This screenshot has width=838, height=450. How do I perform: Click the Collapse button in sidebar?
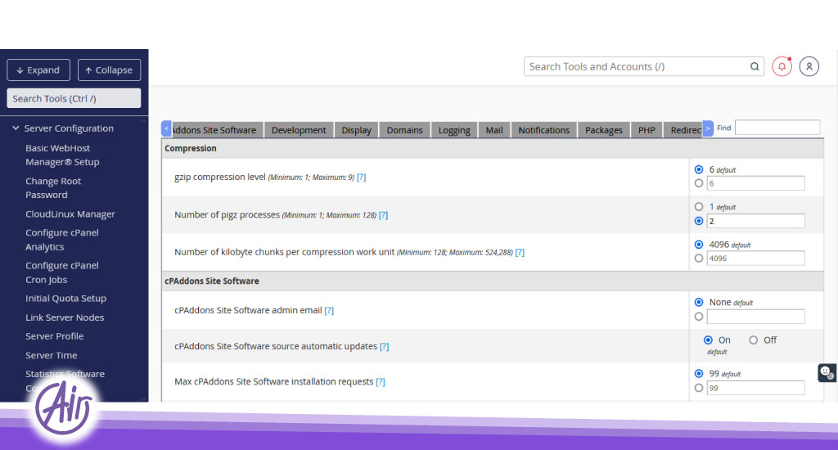point(109,70)
